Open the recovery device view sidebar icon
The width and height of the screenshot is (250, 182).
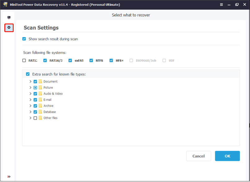9,18
